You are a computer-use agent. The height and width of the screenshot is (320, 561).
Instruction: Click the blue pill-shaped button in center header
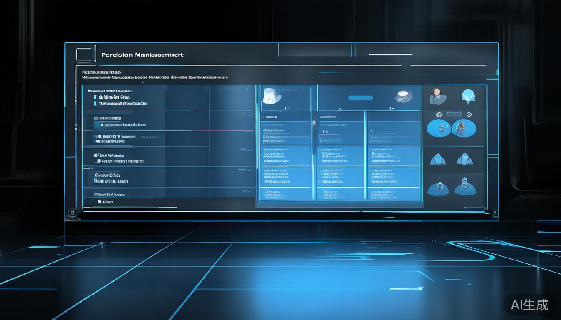pyautogui.click(x=360, y=98)
